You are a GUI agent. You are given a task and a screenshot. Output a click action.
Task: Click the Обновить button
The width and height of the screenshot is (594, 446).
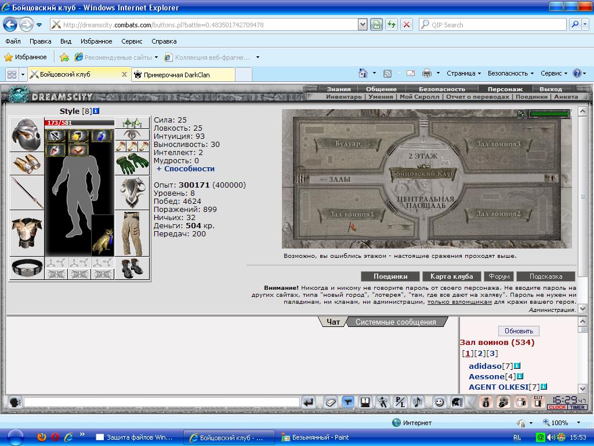pos(519,330)
